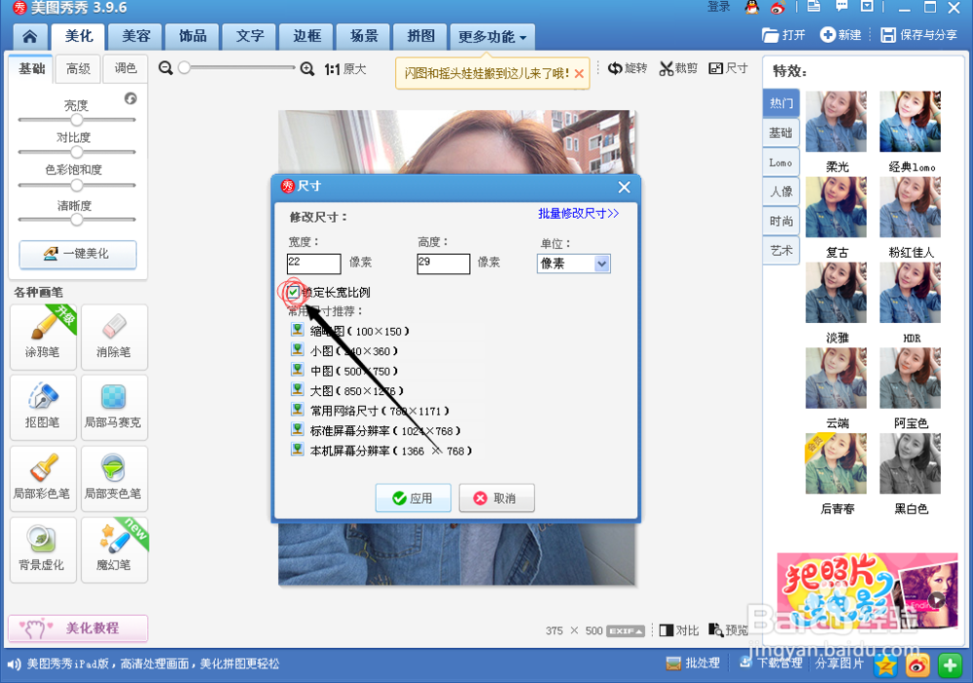Click the zoom-out magnifier icon

167,69
